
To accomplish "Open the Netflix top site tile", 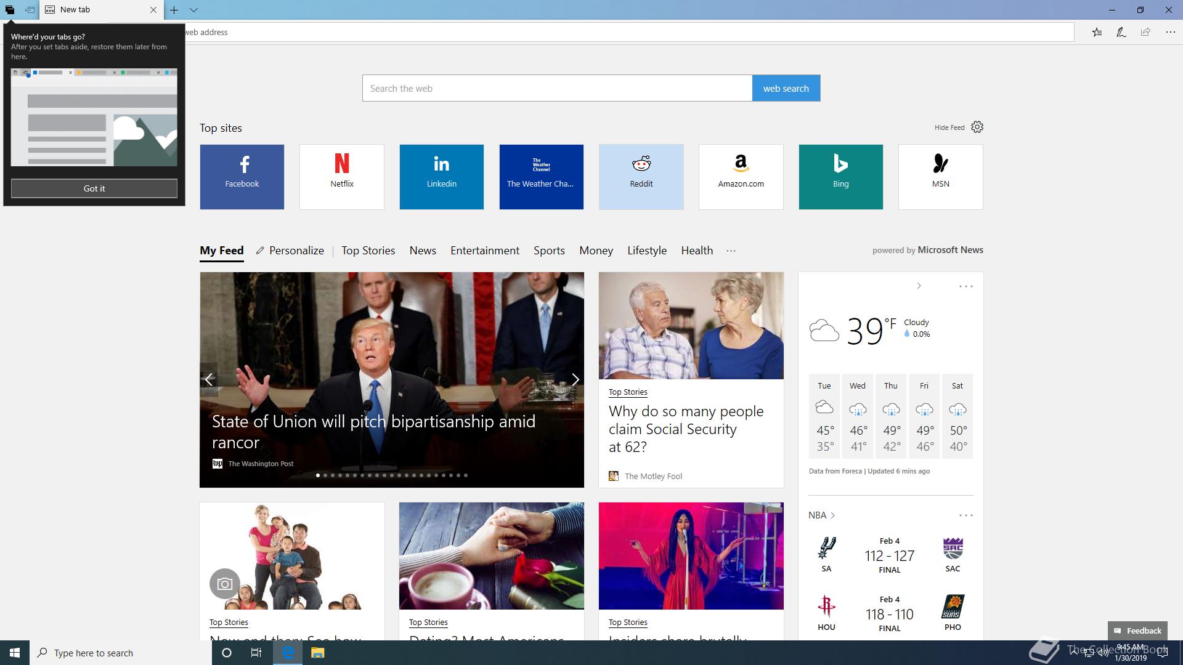I will (341, 177).
